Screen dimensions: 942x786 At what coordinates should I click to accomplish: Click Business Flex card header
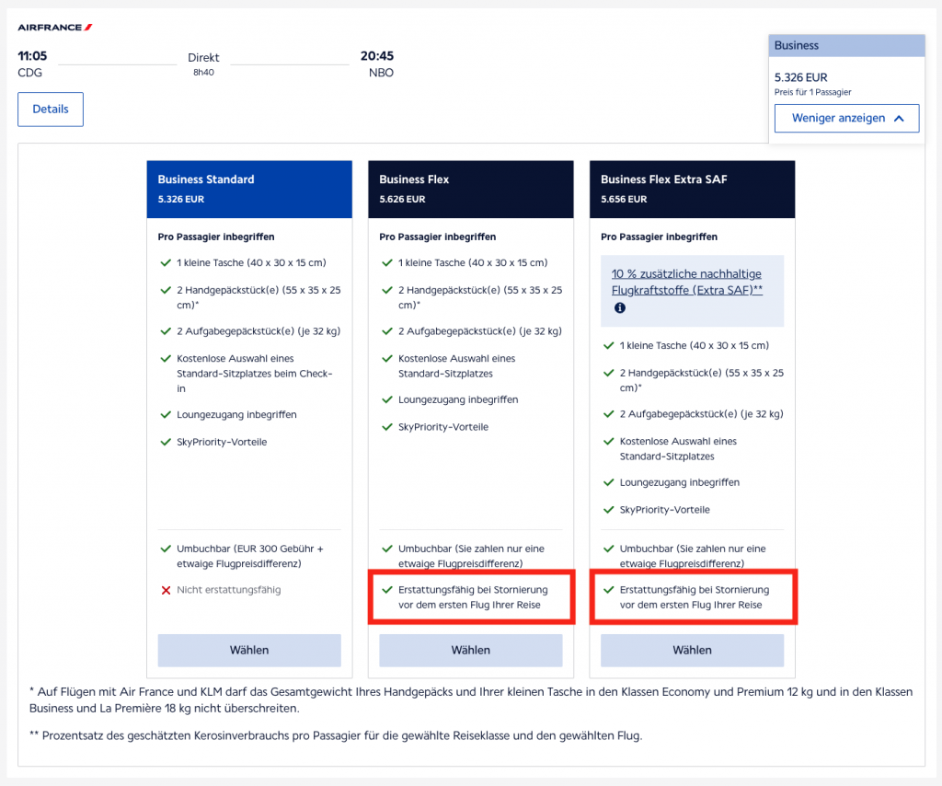click(x=470, y=190)
